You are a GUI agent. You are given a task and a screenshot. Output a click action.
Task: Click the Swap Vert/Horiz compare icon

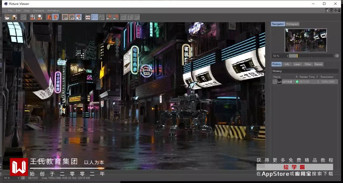pyautogui.click(x=123, y=17)
